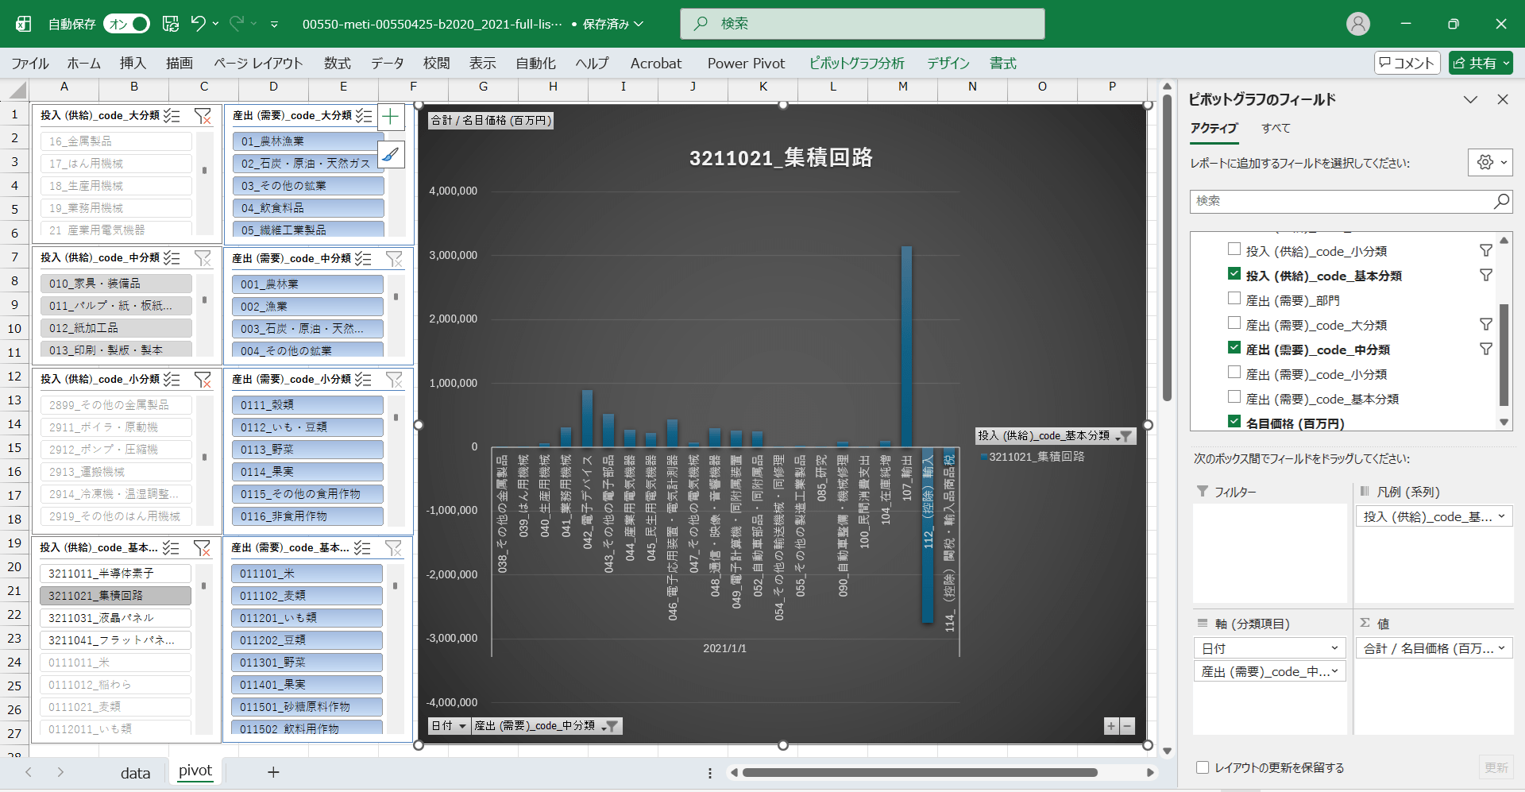Screen dimensions: 1525x792
Task: Open 合計 / 名目価格 value field dropdown
Action: [1501, 648]
